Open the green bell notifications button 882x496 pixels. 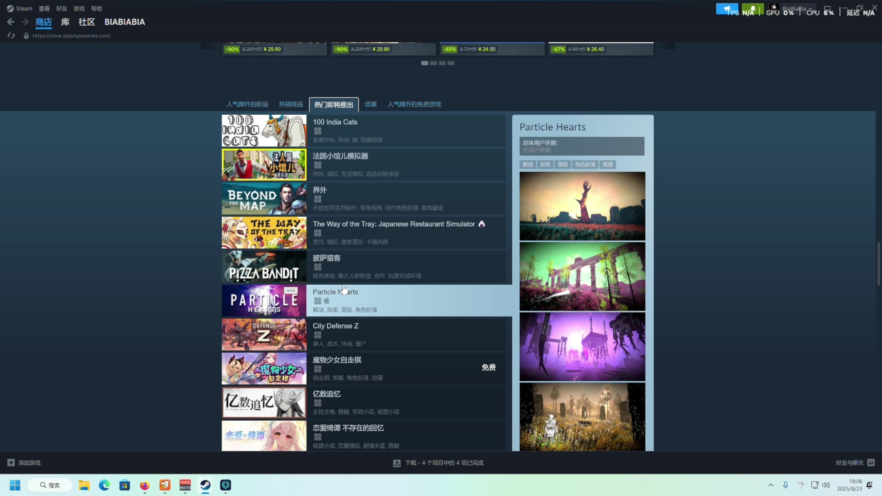(752, 9)
